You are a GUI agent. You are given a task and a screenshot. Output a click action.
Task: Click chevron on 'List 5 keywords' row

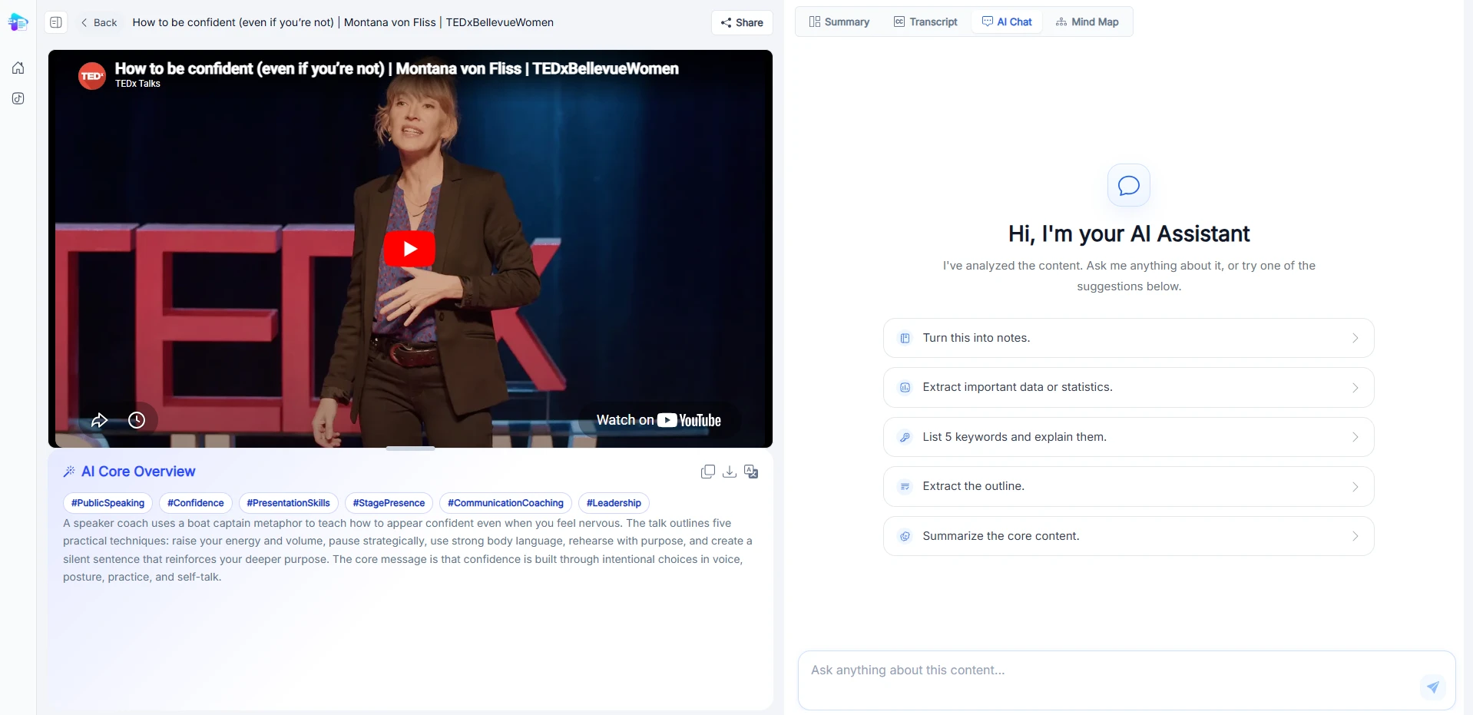(1355, 437)
